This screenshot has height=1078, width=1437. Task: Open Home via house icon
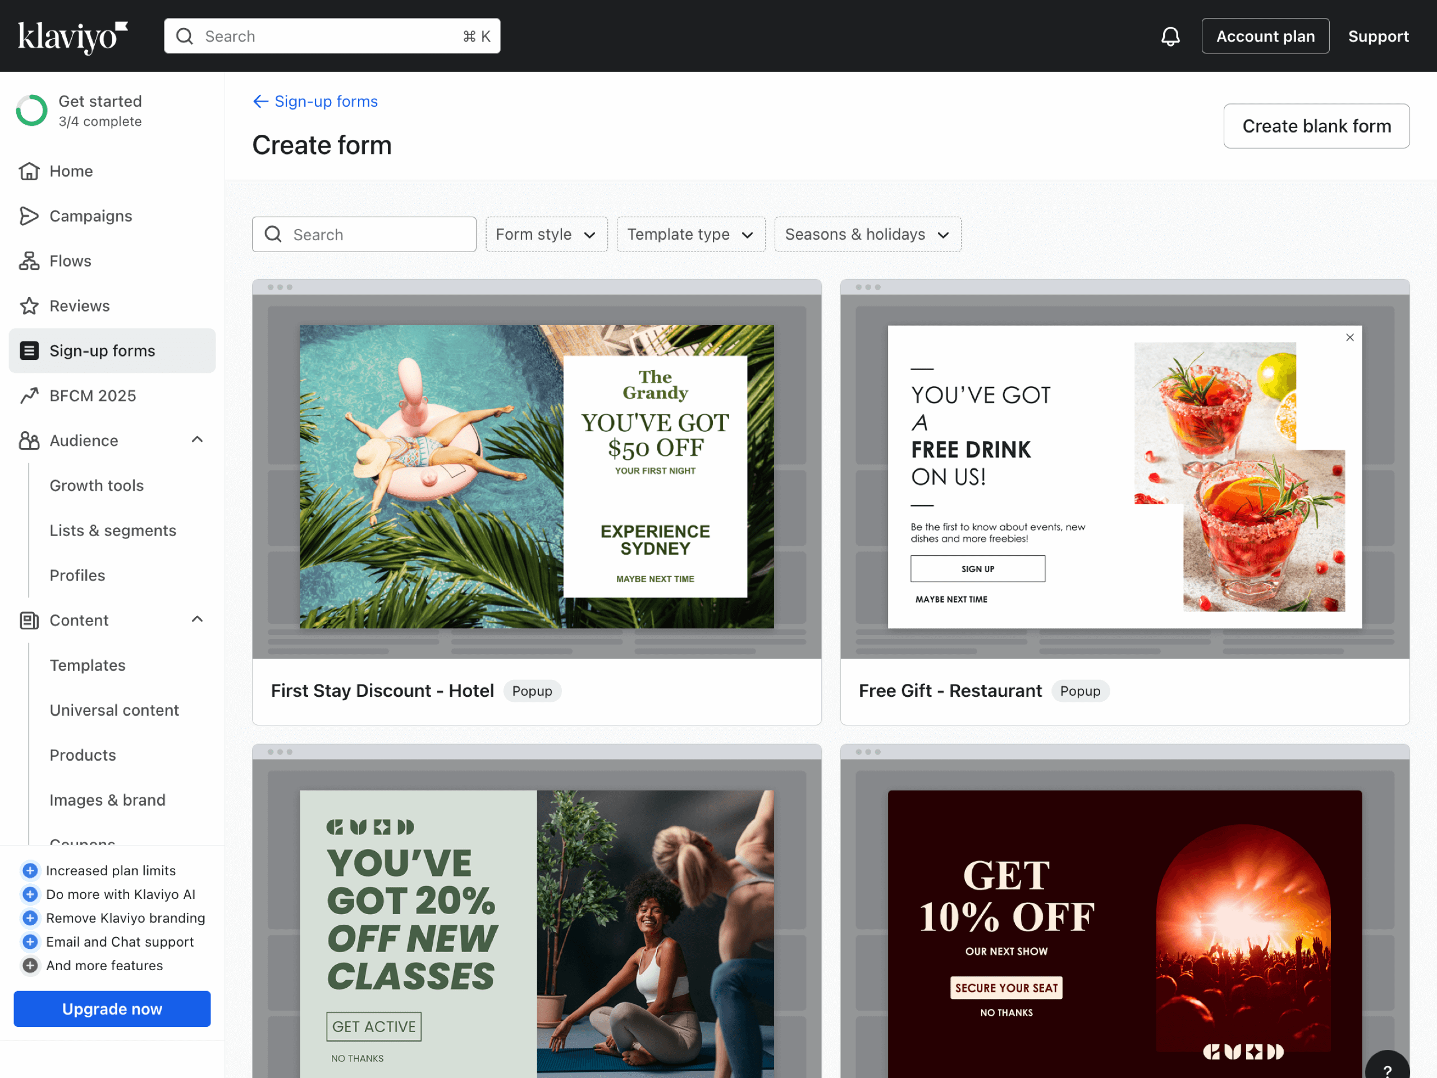coord(29,171)
